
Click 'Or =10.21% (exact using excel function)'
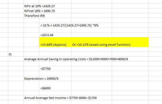point(101,45)
